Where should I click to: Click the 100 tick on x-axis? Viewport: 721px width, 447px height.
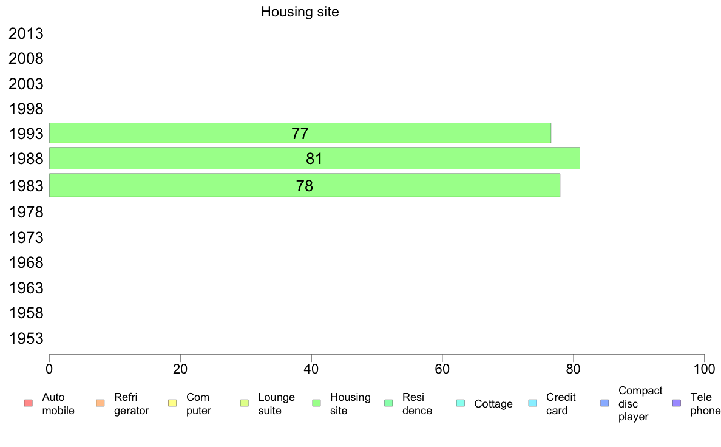[x=704, y=369]
